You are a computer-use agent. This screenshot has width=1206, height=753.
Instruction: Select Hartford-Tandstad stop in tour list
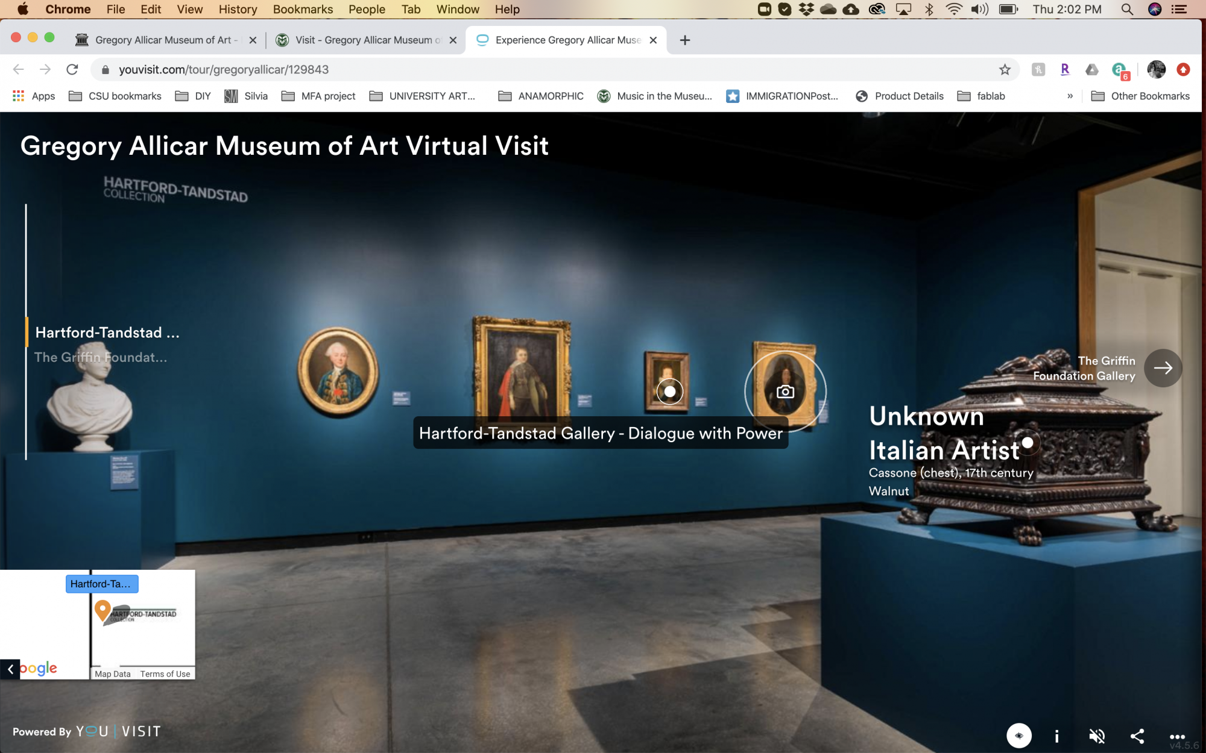[107, 333]
